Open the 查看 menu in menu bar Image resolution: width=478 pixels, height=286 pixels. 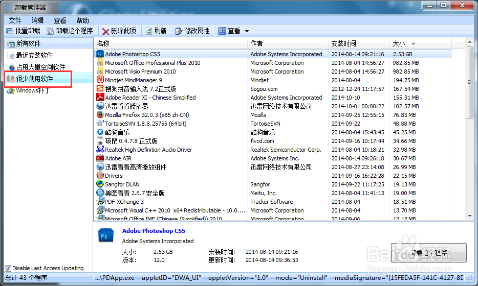coord(60,20)
